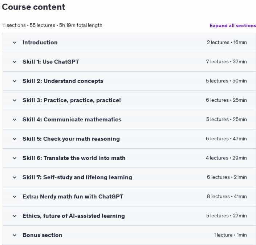Open 'Skill 4: Communicate mathematics' title

coord(72,120)
